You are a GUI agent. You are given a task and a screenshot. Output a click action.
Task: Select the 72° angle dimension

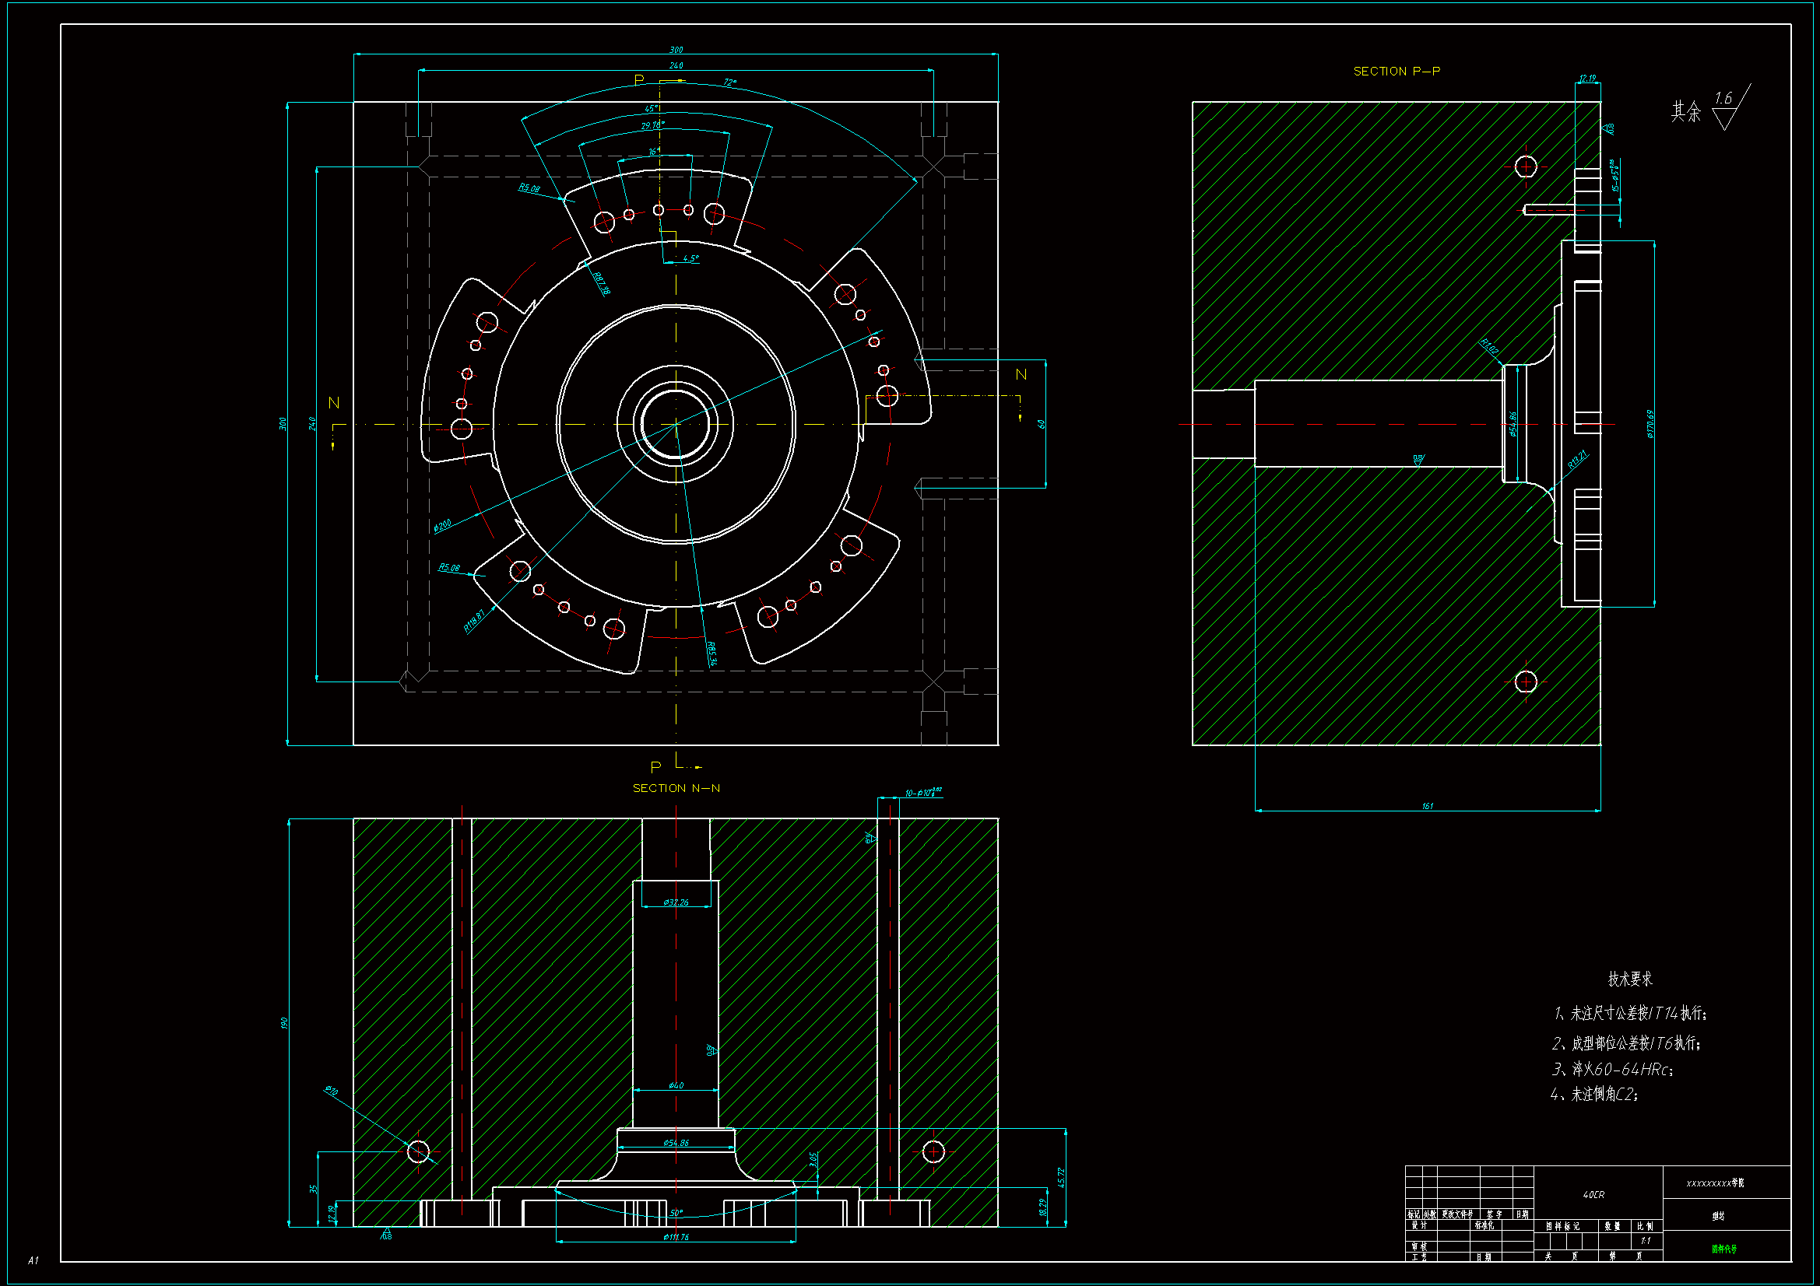point(729,82)
